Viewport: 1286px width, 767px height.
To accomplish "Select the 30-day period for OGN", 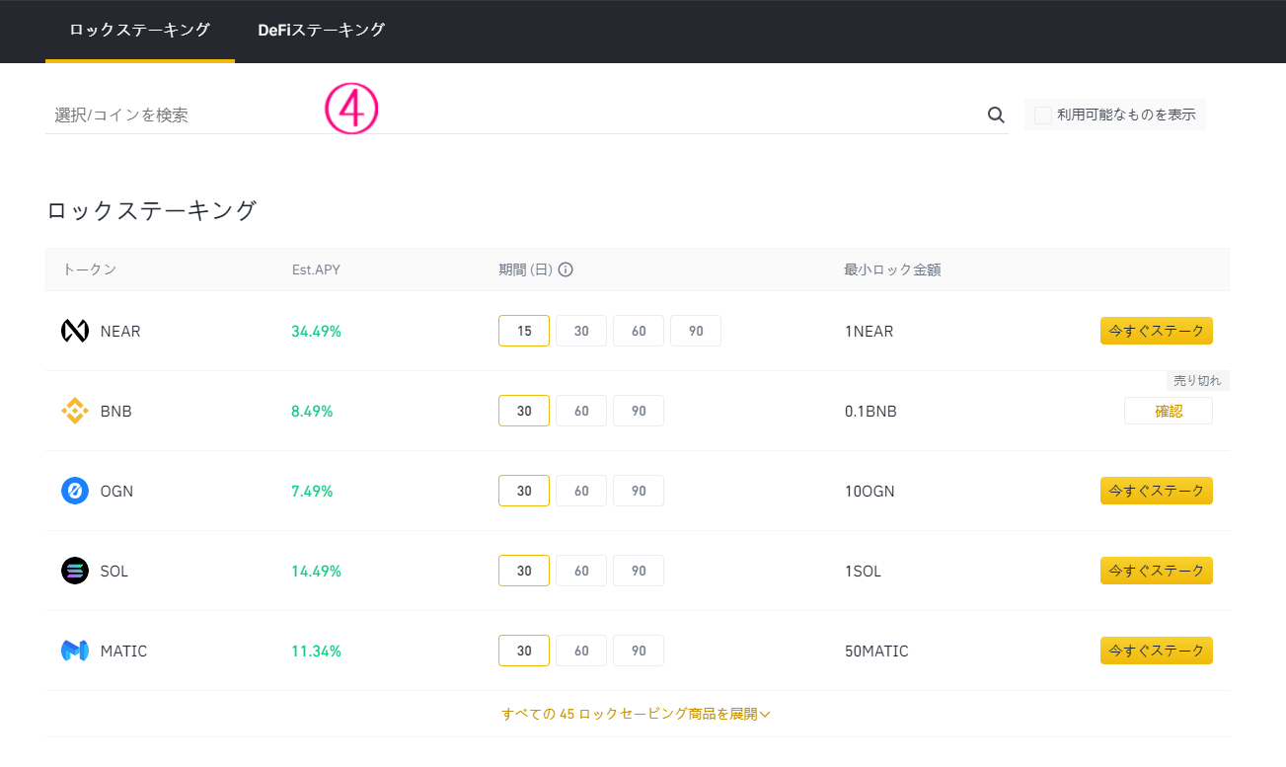I will pyautogui.click(x=524, y=491).
